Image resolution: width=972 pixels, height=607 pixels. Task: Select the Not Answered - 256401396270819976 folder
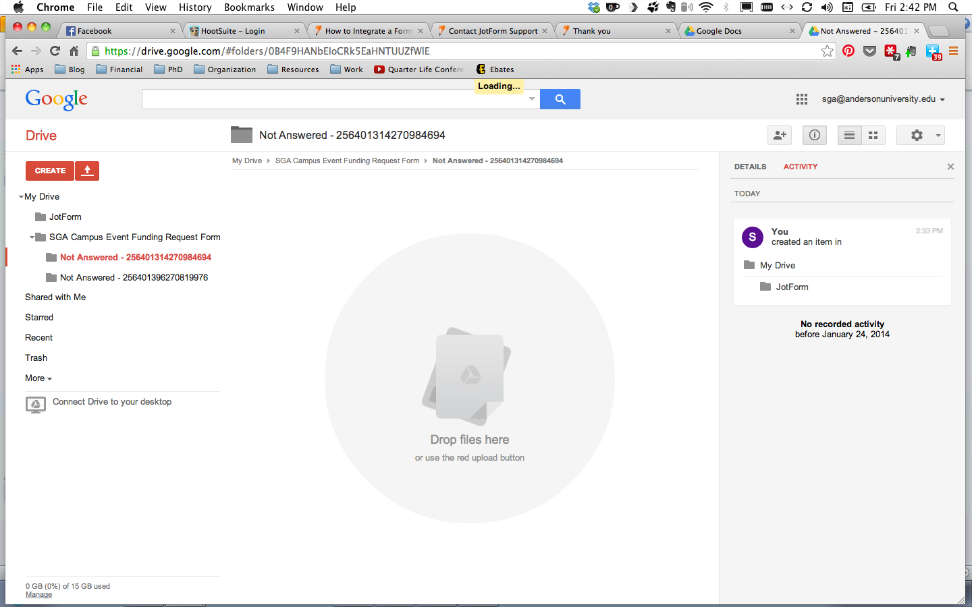(x=134, y=277)
